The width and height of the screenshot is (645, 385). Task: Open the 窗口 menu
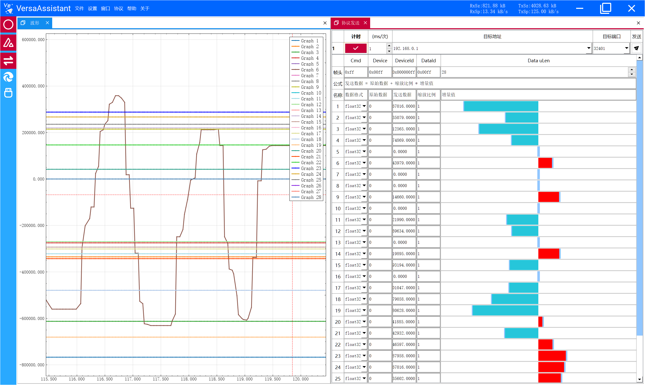pyautogui.click(x=105, y=9)
